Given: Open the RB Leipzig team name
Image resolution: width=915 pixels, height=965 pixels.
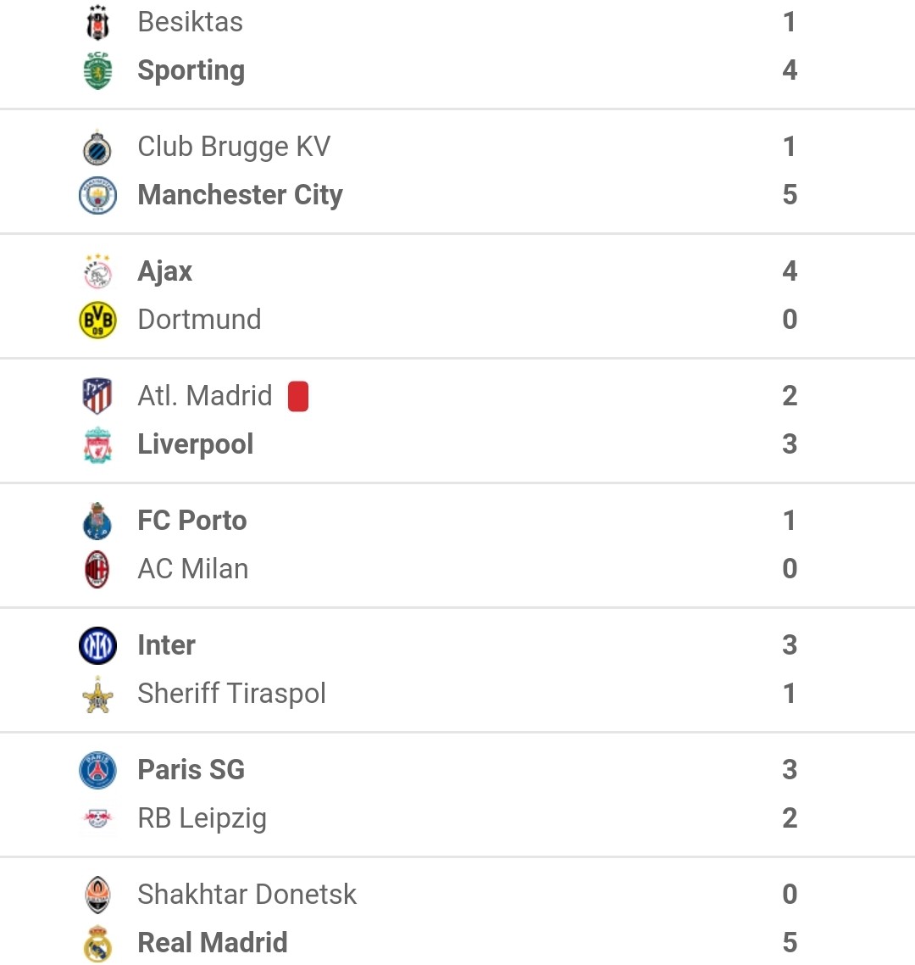Looking at the screenshot, I should [202, 819].
